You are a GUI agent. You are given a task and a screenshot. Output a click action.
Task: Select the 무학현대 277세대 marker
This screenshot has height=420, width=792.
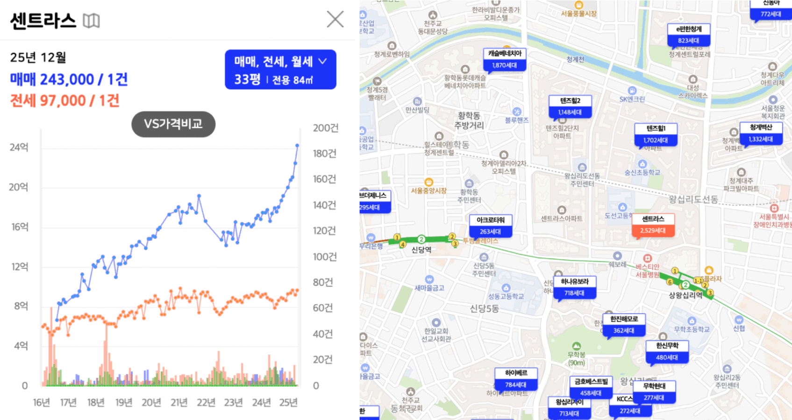(x=654, y=392)
